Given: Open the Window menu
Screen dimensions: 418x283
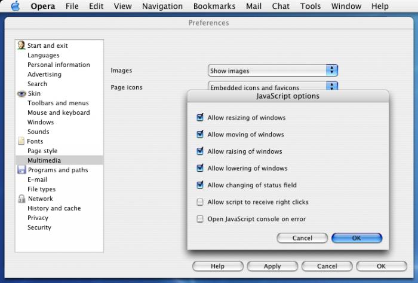Looking at the screenshot, I should click(x=346, y=6).
